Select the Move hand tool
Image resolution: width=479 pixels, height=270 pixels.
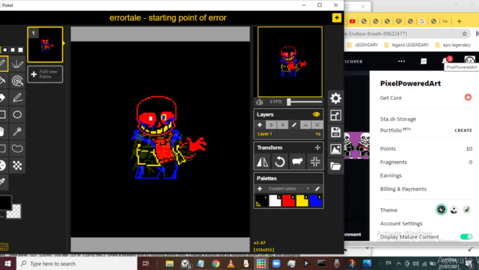coord(3,132)
